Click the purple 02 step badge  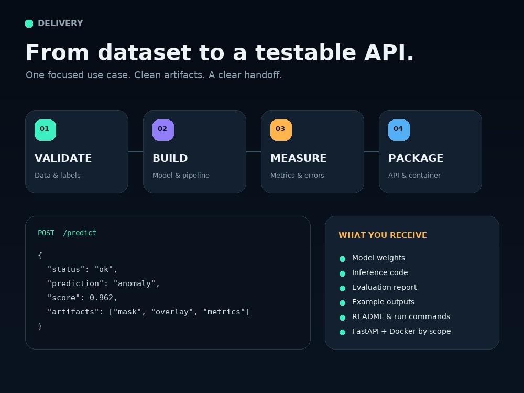pos(163,130)
